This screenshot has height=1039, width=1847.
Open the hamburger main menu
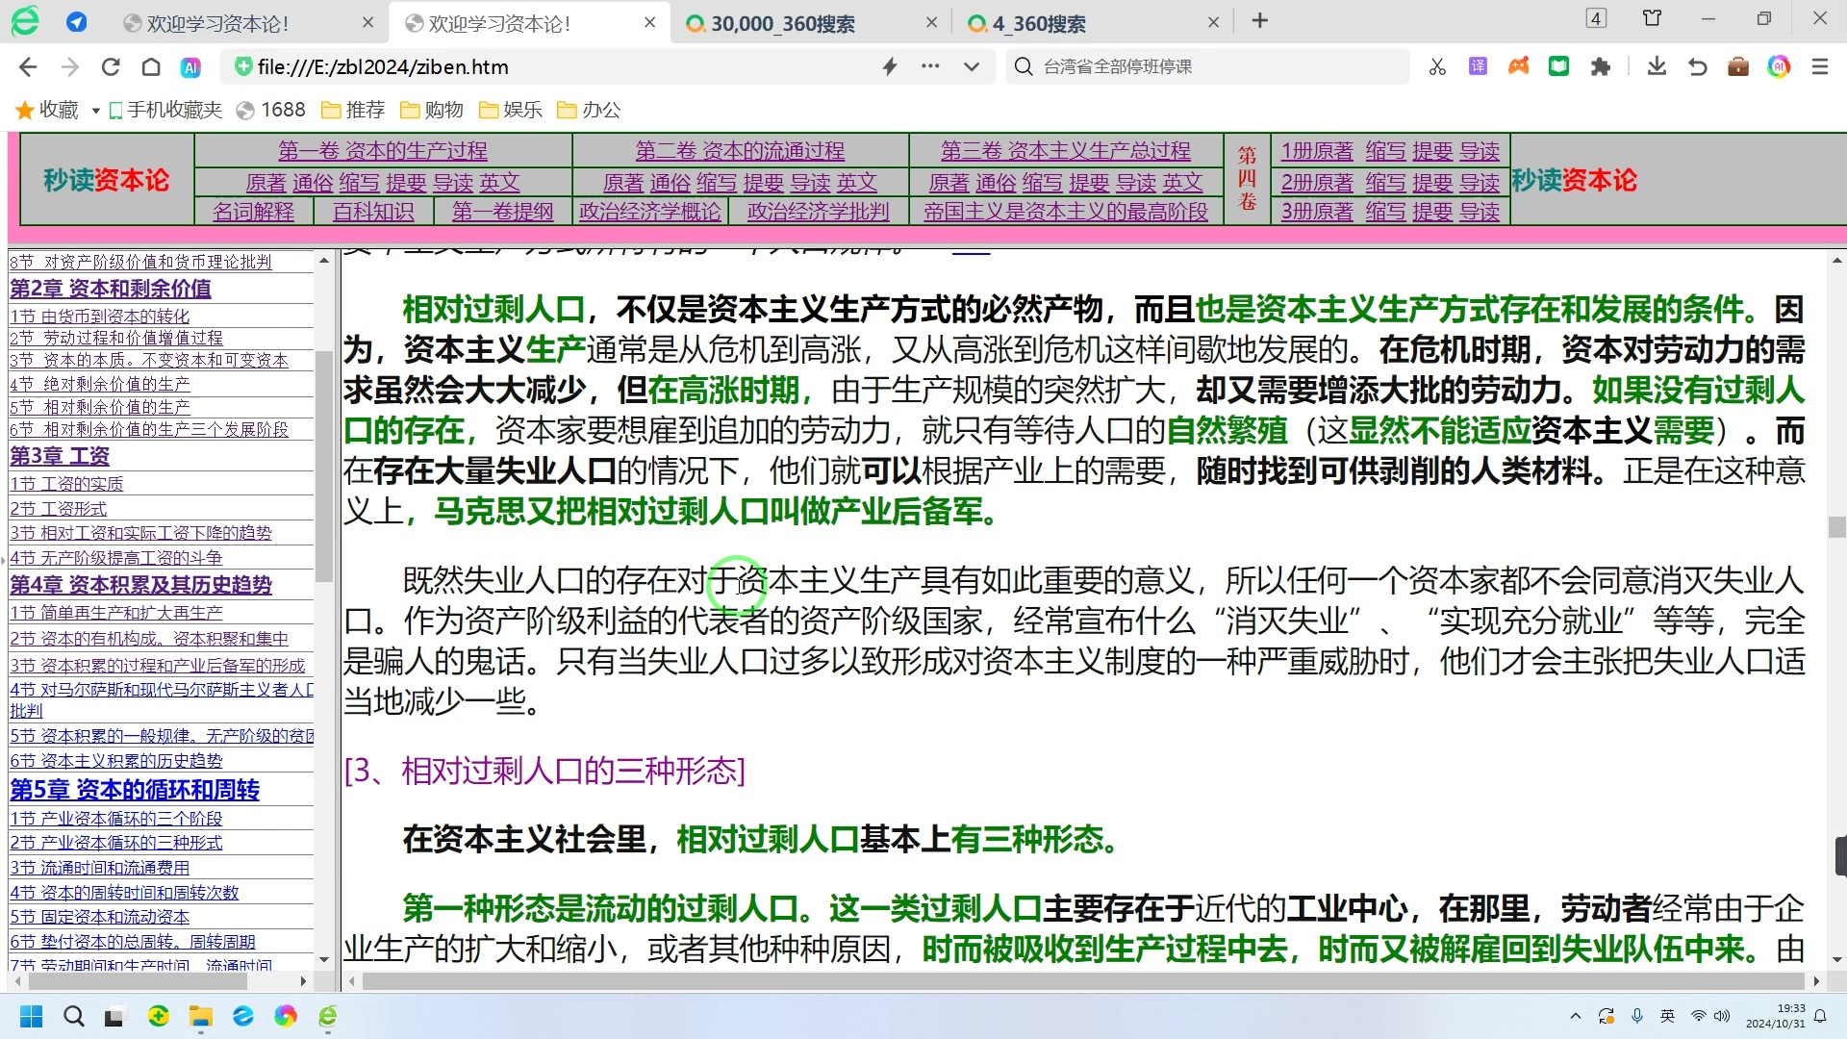click(1820, 66)
